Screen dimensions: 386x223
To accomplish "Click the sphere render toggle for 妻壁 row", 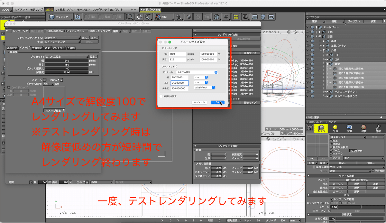I will (312, 64).
